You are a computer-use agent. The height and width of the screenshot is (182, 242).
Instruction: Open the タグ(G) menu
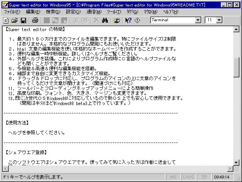(x=132, y=12)
